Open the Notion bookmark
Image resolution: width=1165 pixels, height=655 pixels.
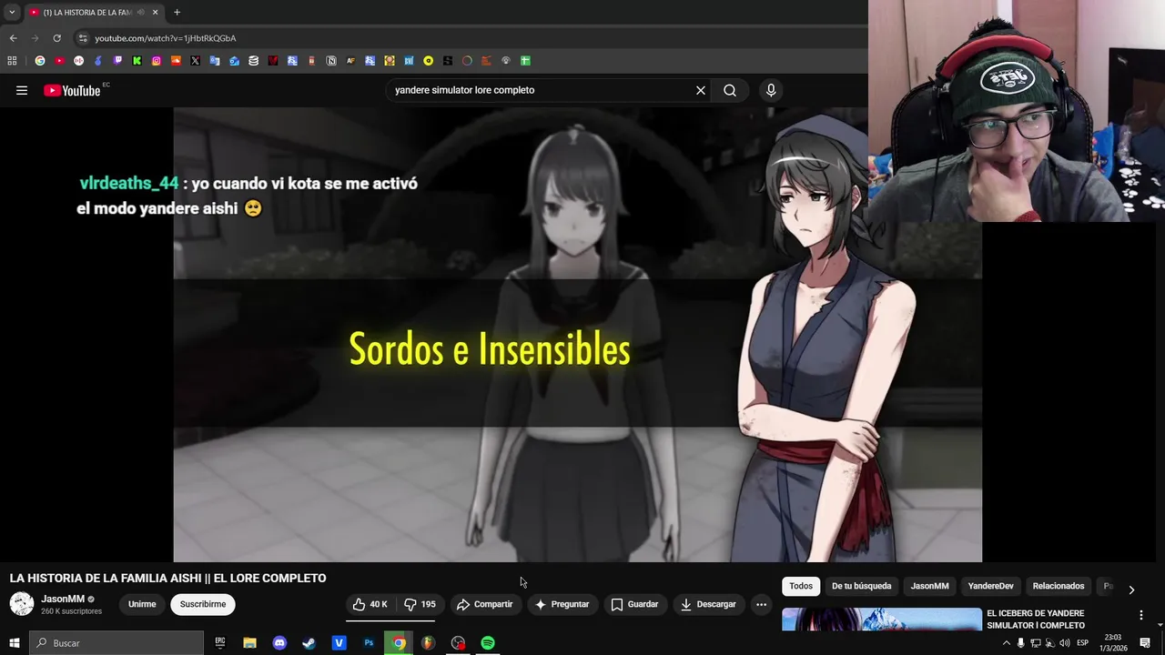pos(330,61)
